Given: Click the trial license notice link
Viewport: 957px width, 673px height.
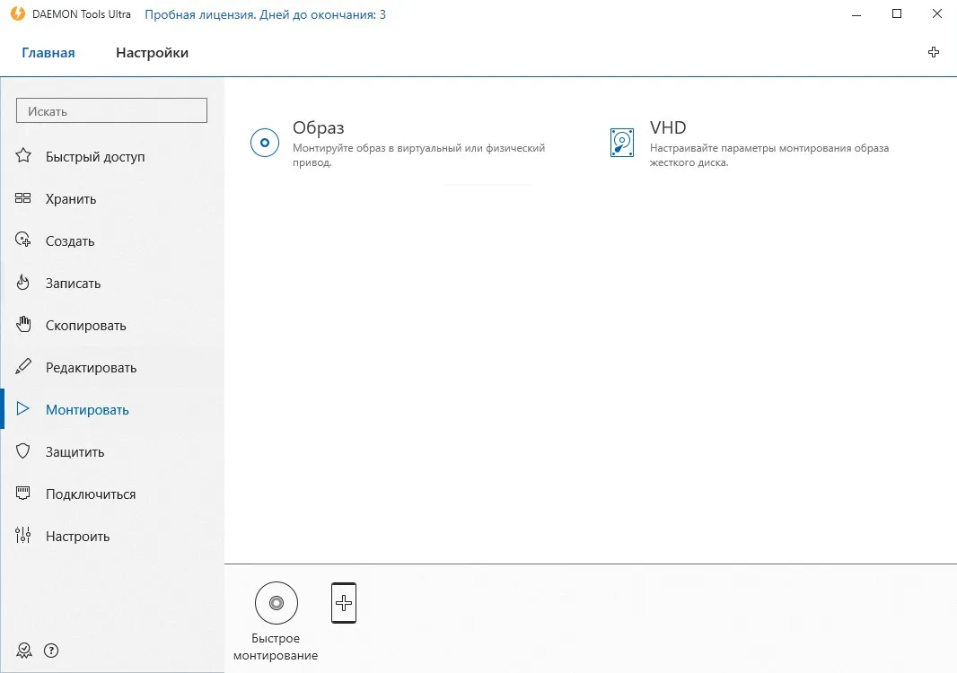Looking at the screenshot, I should (265, 14).
